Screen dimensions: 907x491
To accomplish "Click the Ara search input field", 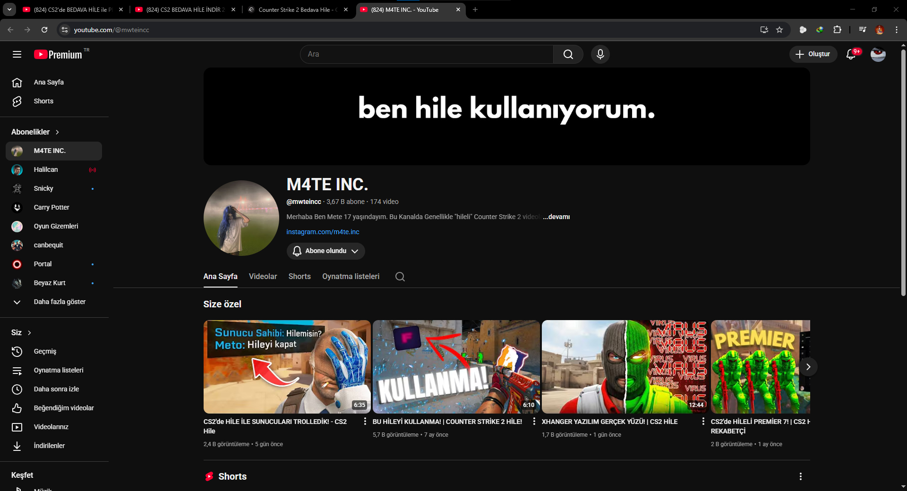I will 427,54.
